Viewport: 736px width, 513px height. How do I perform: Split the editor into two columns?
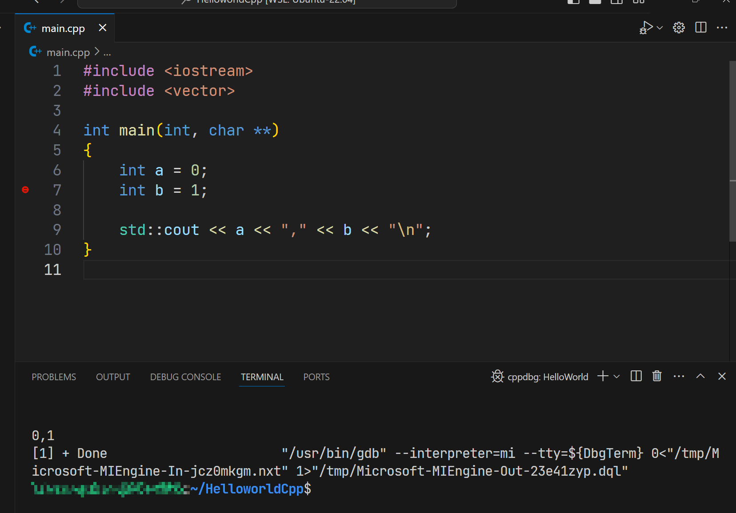pyautogui.click(x=701, y=28)
